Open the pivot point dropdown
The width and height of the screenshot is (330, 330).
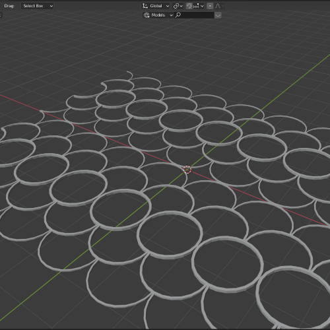pyautogui.click(x=178, y=6)
